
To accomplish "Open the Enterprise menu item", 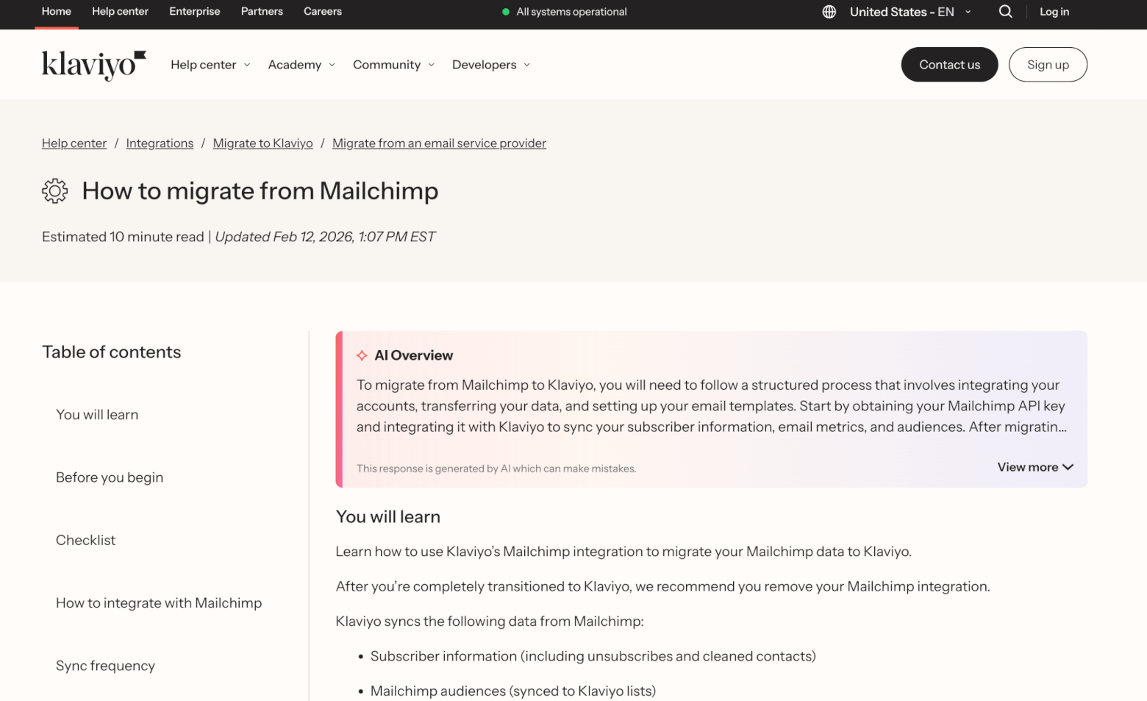I will tap(194, 12).
